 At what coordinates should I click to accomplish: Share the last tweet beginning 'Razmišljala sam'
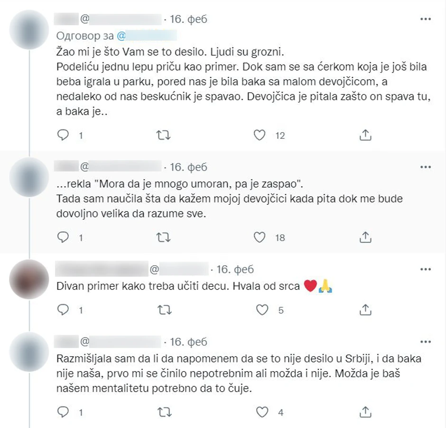[365, 412]
